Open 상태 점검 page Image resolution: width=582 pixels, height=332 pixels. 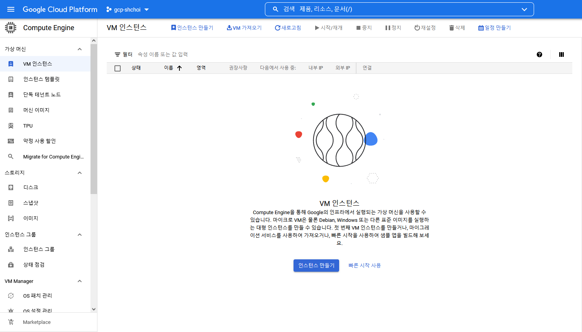tap(45, 265)
